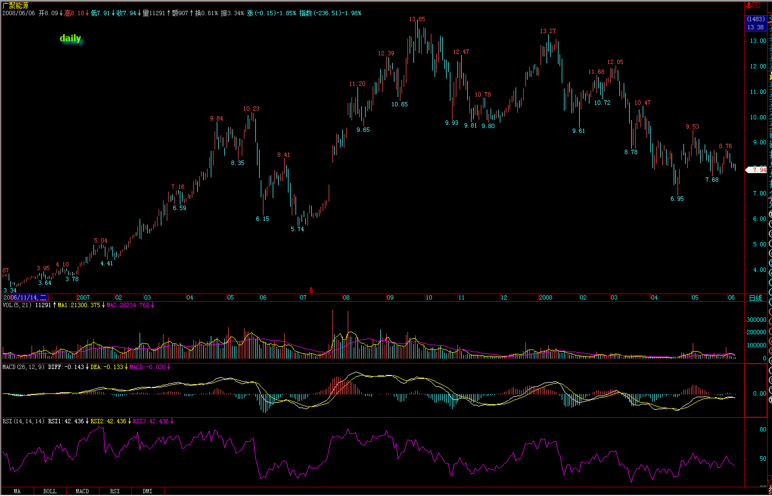Viewport: 772px width, 496px height.
Task: Select the 7.68 low price label
Action: pyautogui.click(x=712, y=180)
